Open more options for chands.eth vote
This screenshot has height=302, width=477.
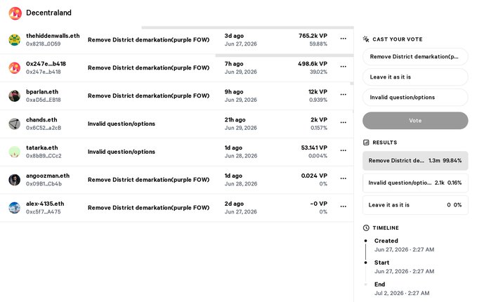point(343,123)
